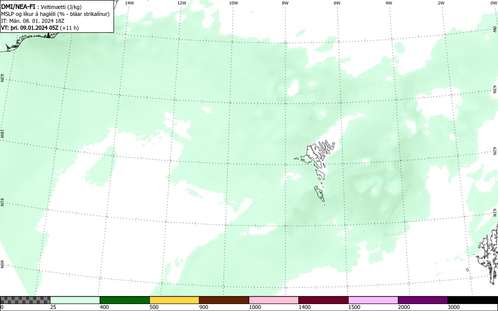Click the lavender 1500–2000 legend swatch
Image resolution: width=498 pixels, height=311 pixels.
tap(373, 300)
